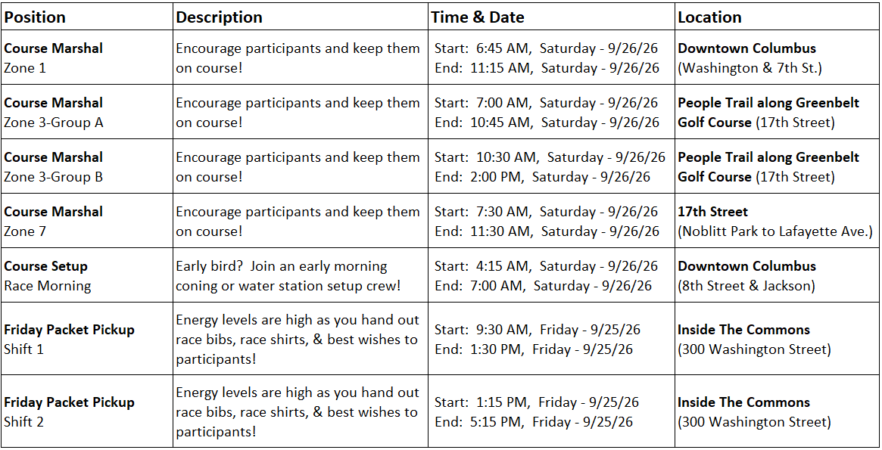This screenshot has height=450, width=882.
Task: Click the Course Marshal Zone 3-Group B cell
Action: point(87,166)
